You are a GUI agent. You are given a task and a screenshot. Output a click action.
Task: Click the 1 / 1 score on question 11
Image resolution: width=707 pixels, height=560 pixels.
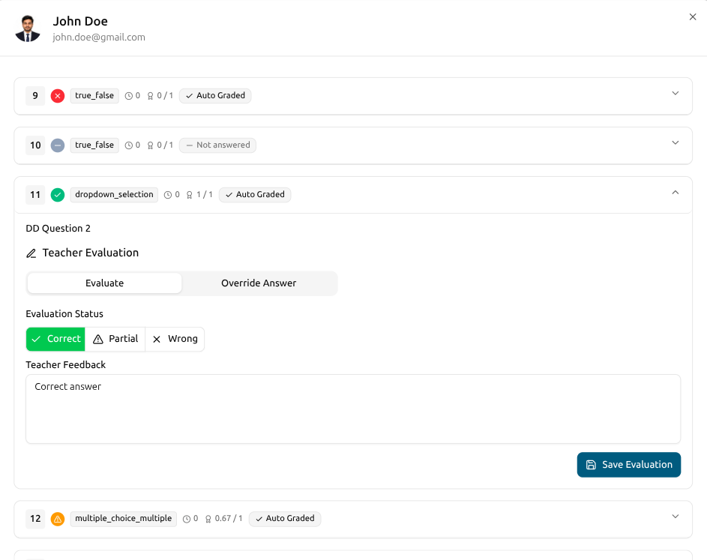tap(205, 195)
